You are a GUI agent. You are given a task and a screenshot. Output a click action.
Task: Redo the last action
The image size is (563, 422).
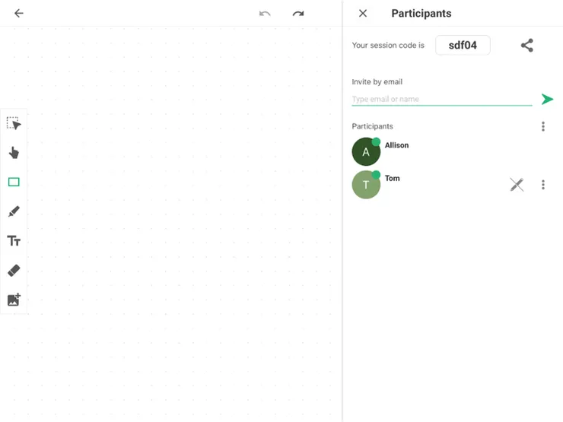pos(298,14)
